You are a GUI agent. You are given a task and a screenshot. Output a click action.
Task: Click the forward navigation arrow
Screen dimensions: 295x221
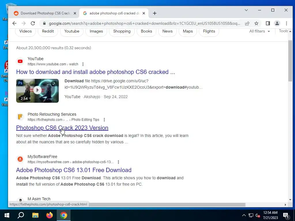click(x=24, y=23)
